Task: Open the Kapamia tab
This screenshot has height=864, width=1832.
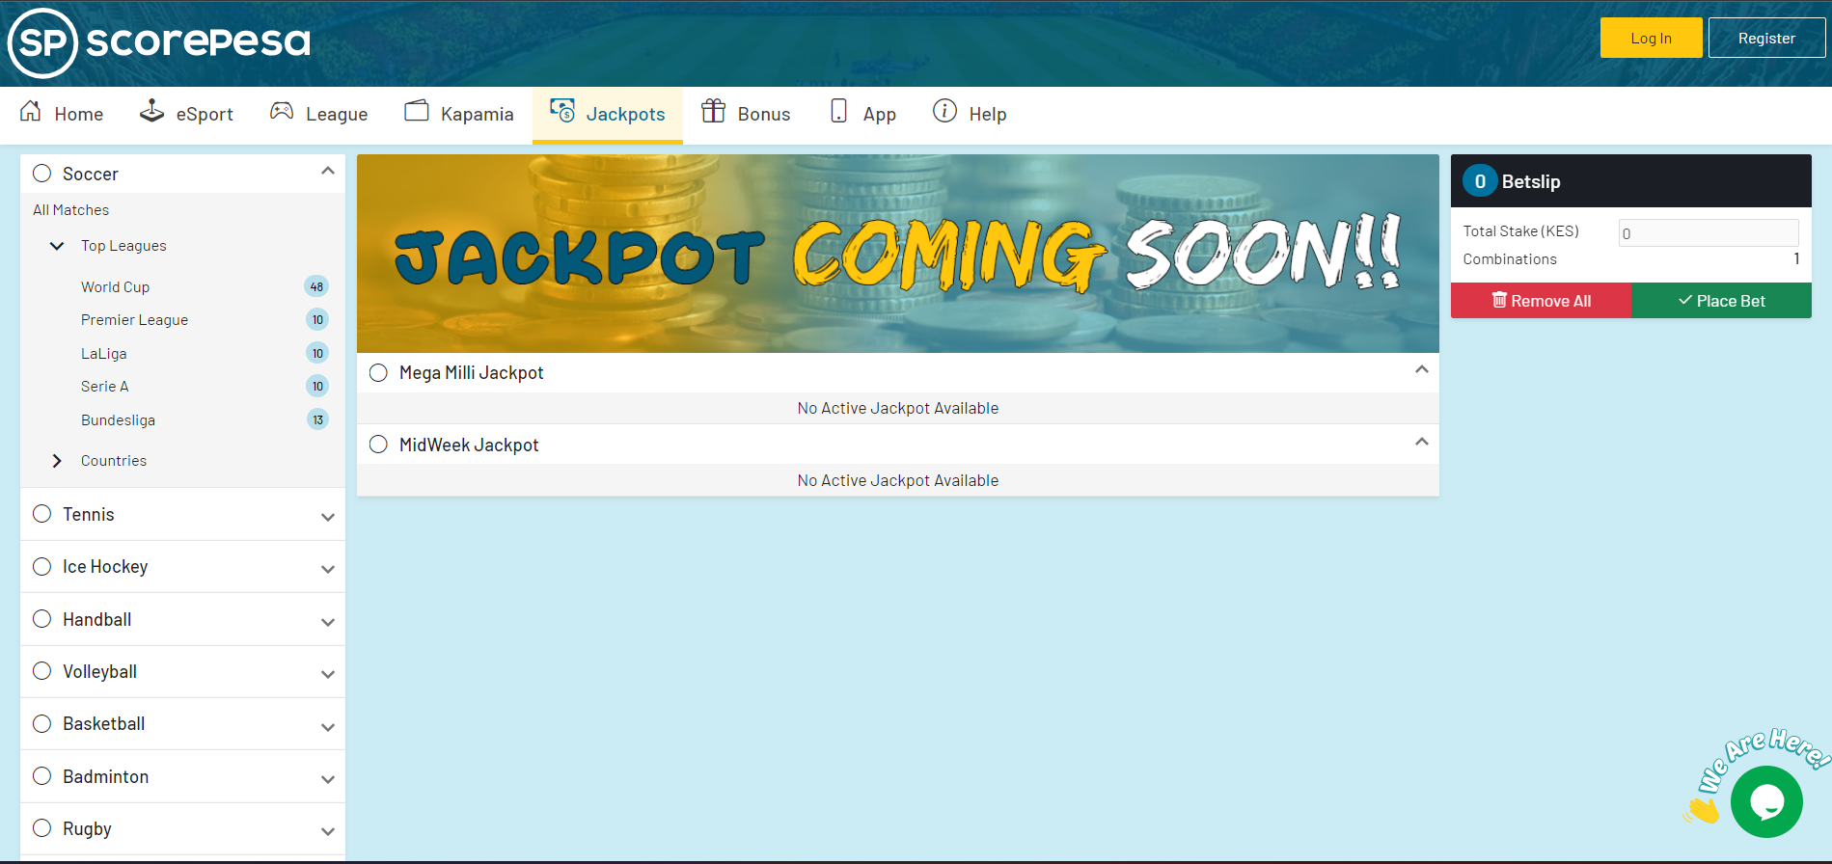Action: pyautogui.click(x=459, y=114)
